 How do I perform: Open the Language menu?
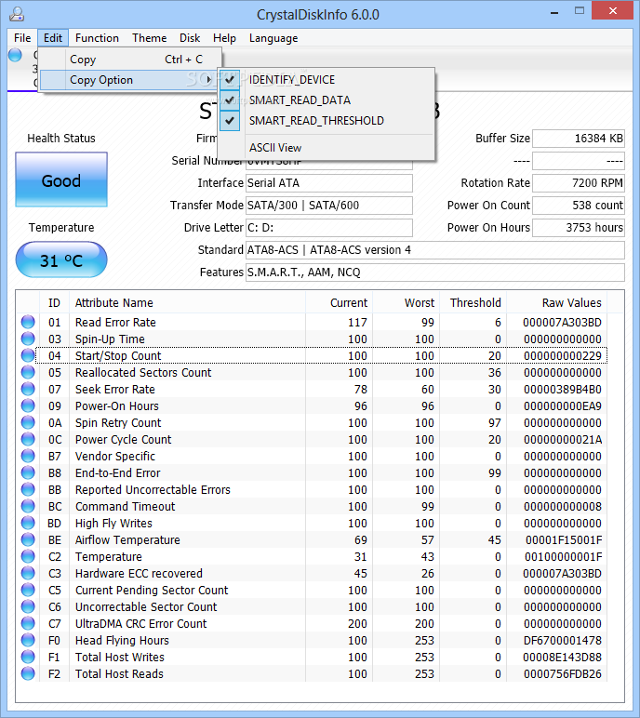pyautogui.click(x=273, y=38)
